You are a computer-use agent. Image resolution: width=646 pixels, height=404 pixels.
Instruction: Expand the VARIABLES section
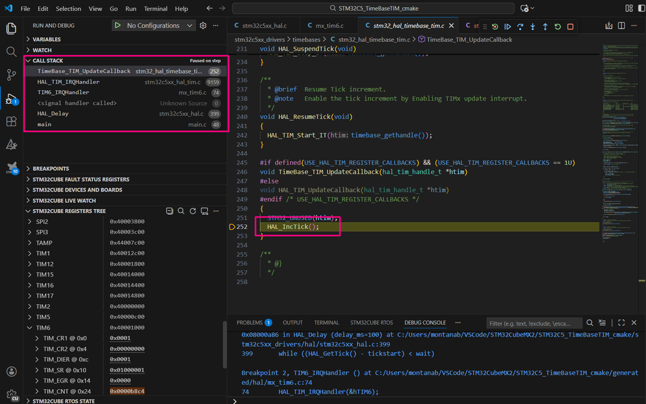coord(47,39)
